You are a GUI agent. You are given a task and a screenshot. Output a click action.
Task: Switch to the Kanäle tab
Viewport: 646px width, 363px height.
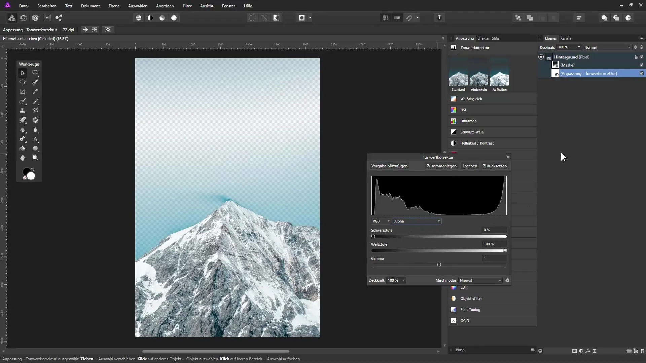[566, 38]
